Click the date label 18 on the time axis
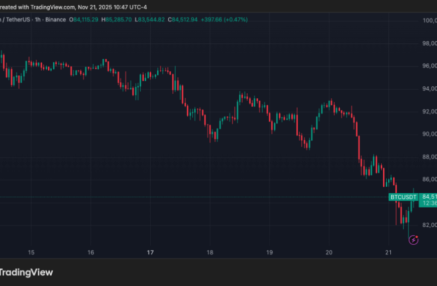 [210, 252]
